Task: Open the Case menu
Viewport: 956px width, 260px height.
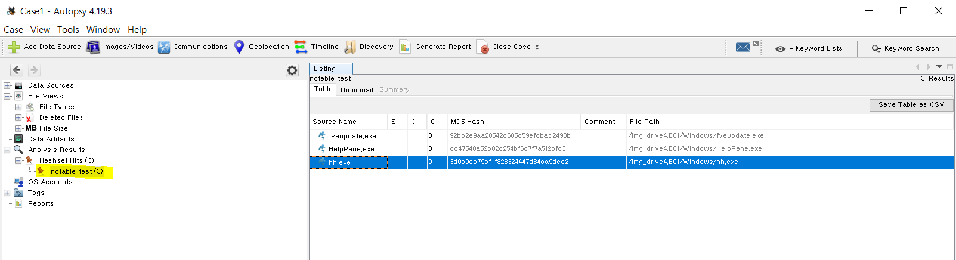Action: [13, 30]
